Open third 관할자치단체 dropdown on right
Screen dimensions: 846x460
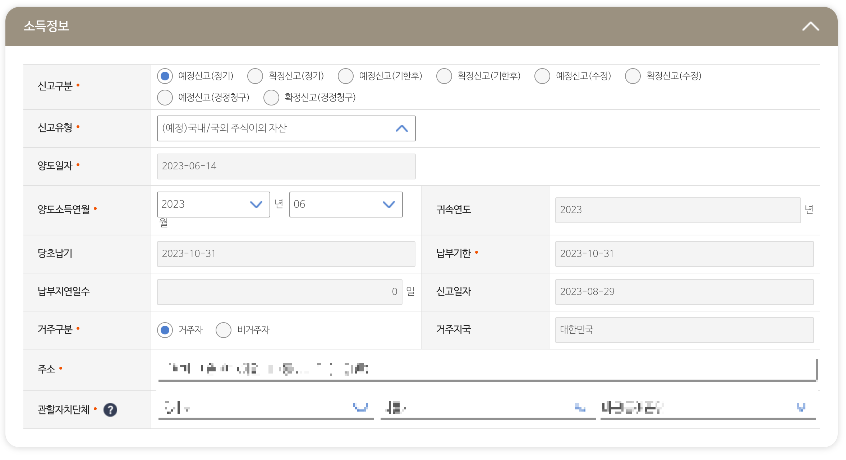coord(708,408)
